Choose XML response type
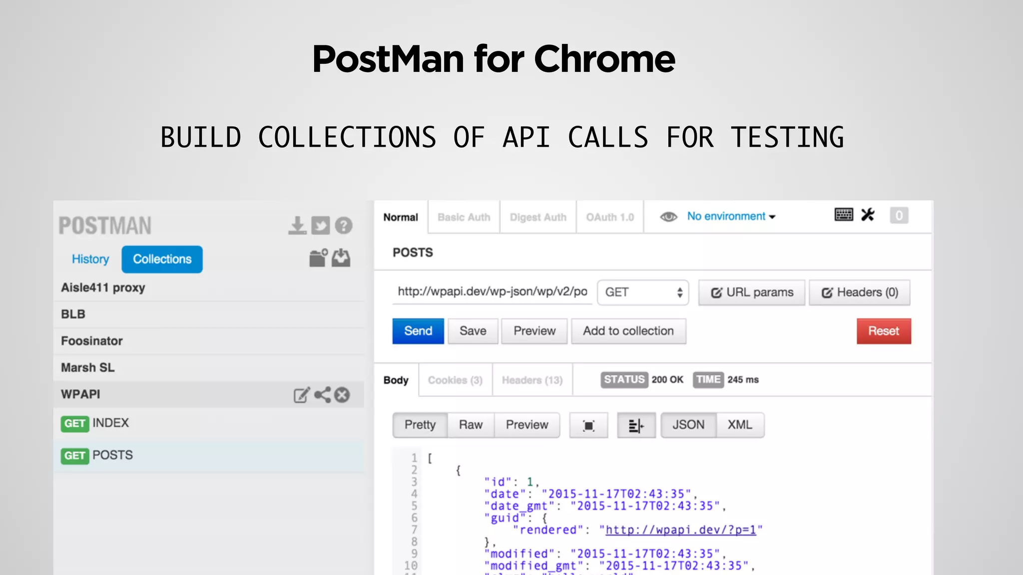This screenshot has height=575, width=1023. [x=740, y=425]
